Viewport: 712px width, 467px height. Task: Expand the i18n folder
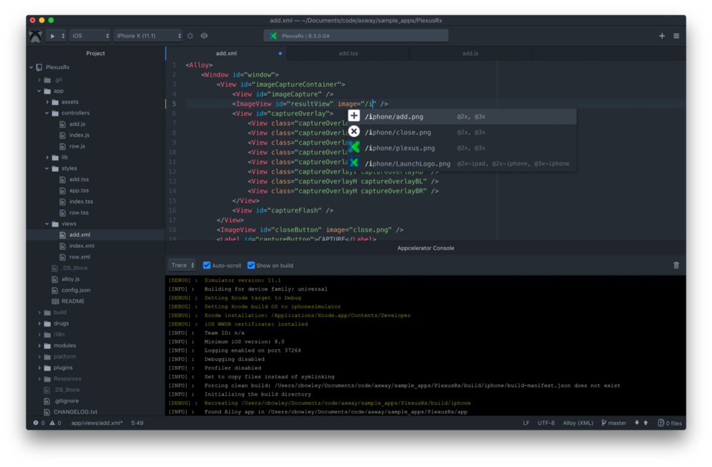pyautogui.click(x=39, y=334)
